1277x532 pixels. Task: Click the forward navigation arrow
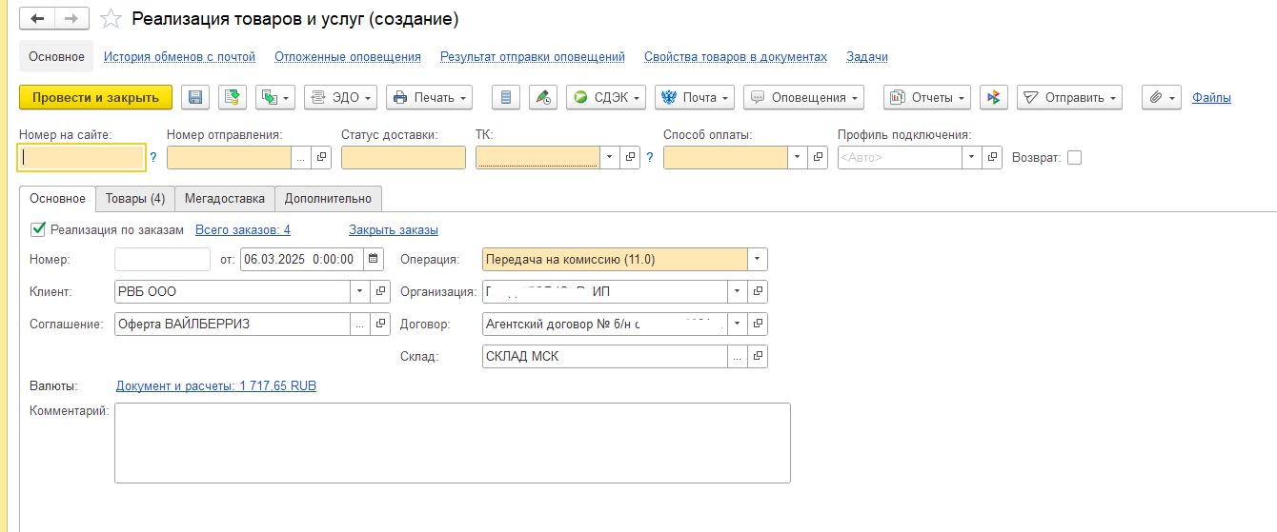72,18
